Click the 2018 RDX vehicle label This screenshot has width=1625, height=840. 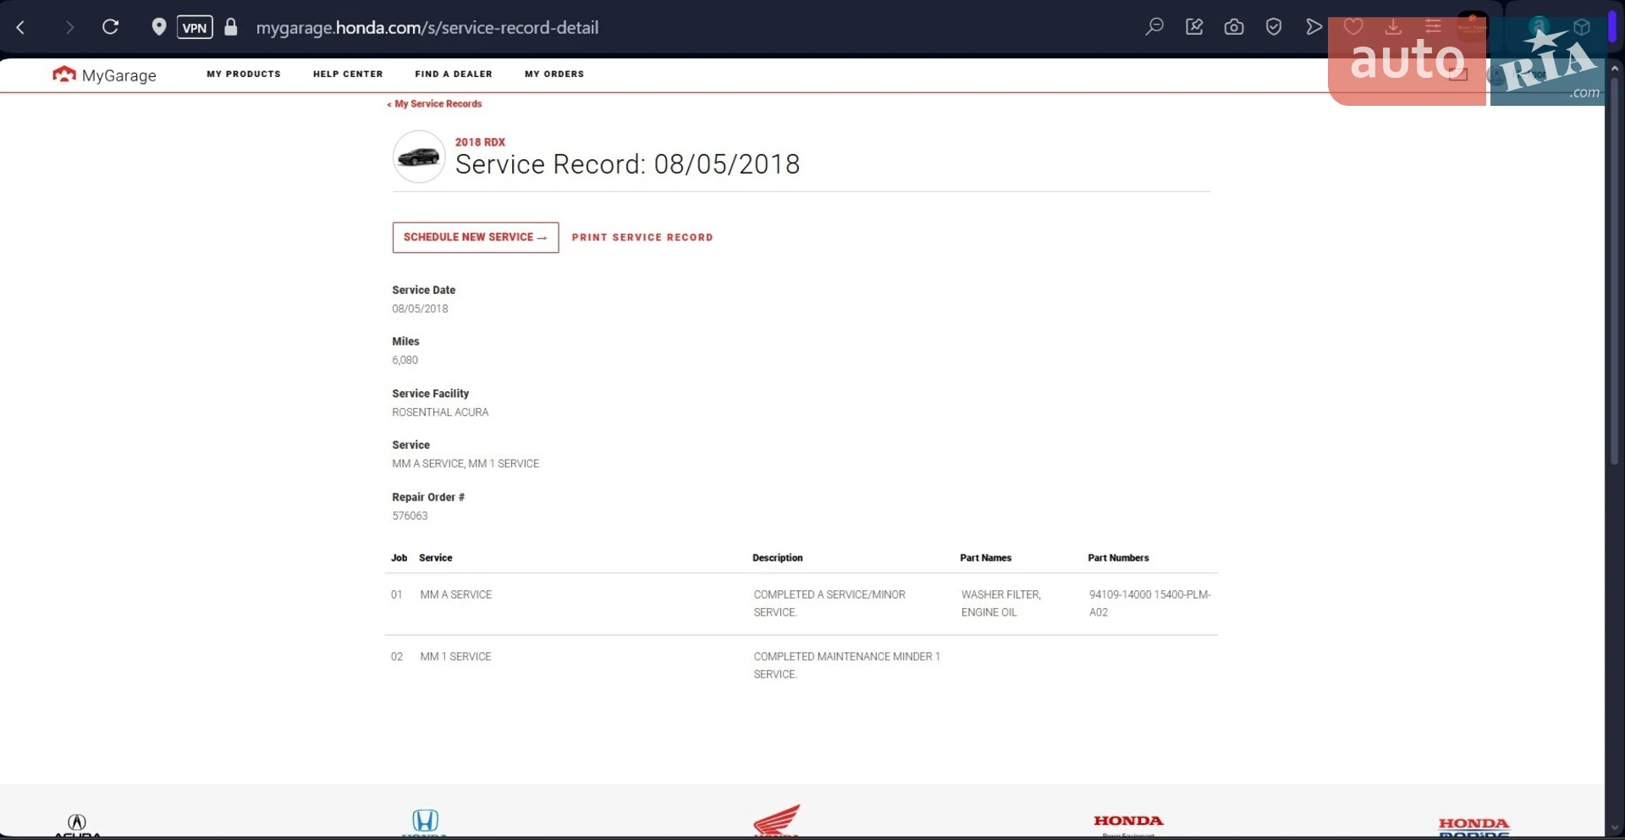(480, 142)
